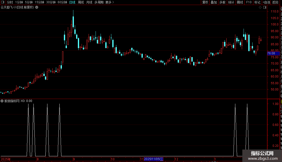
Task: Click 返回 to go back
Action: point(275,2)
